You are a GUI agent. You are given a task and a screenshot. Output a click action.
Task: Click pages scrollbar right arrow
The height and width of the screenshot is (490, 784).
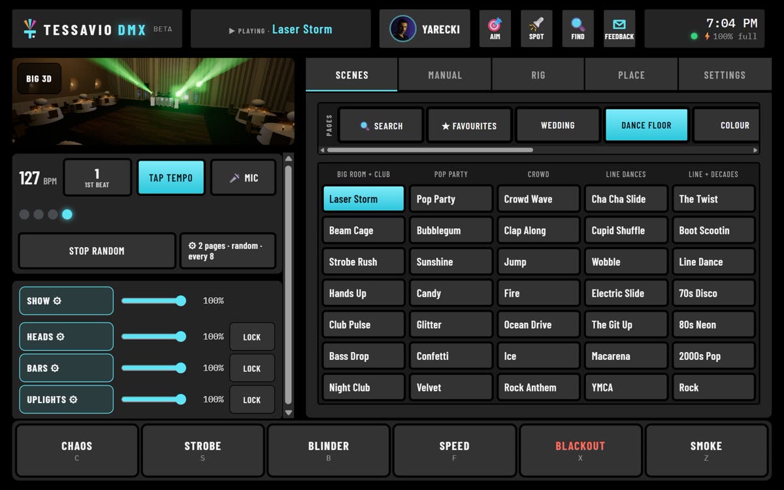755,150
